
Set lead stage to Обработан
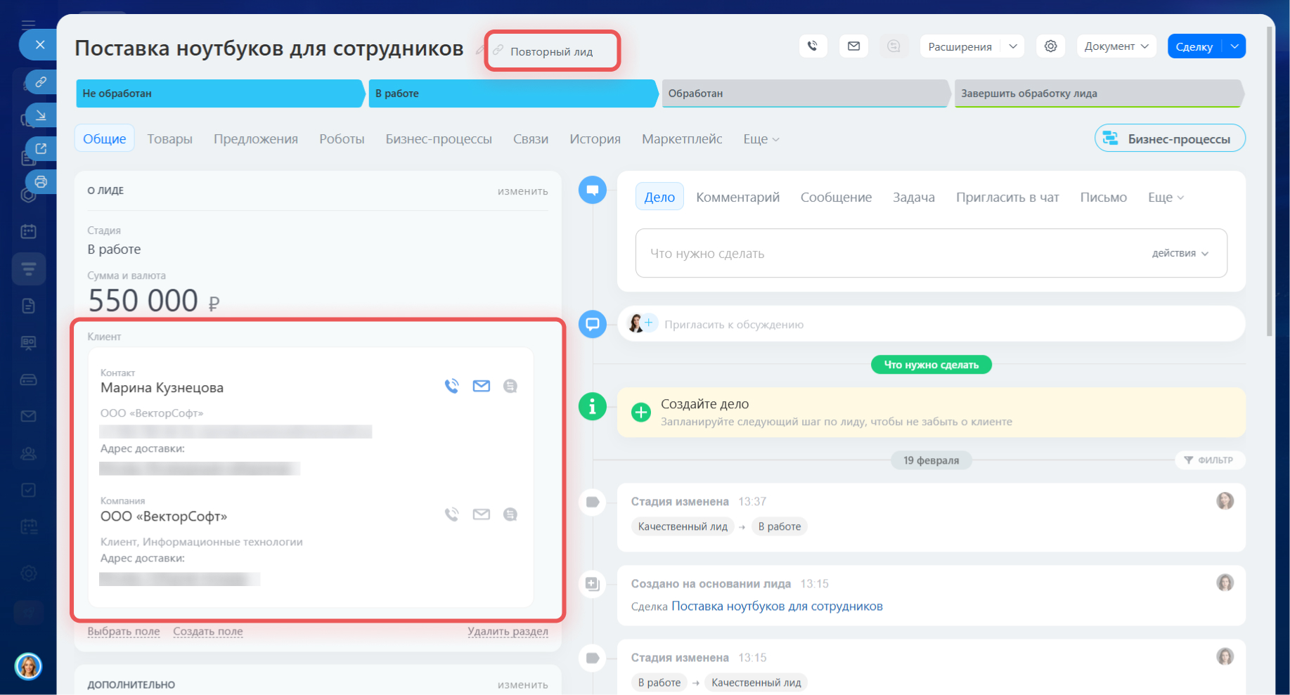coord(804,93)
